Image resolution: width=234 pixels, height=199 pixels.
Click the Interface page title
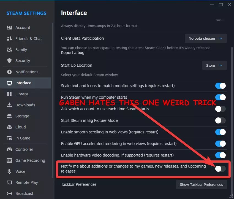click(74, 13)
